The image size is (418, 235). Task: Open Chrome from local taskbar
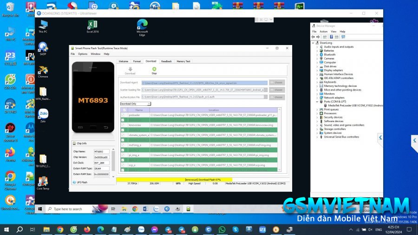pos(60,229)
